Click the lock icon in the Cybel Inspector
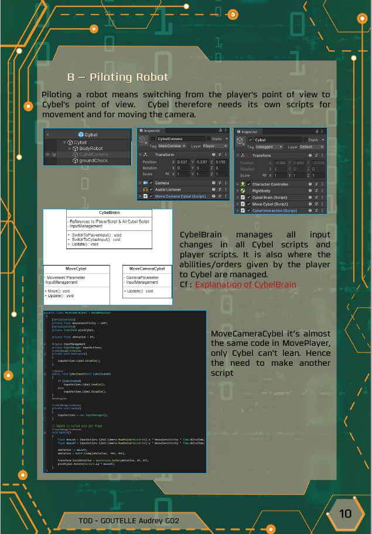Screen dimensions: 372x534 pos(316,131)
